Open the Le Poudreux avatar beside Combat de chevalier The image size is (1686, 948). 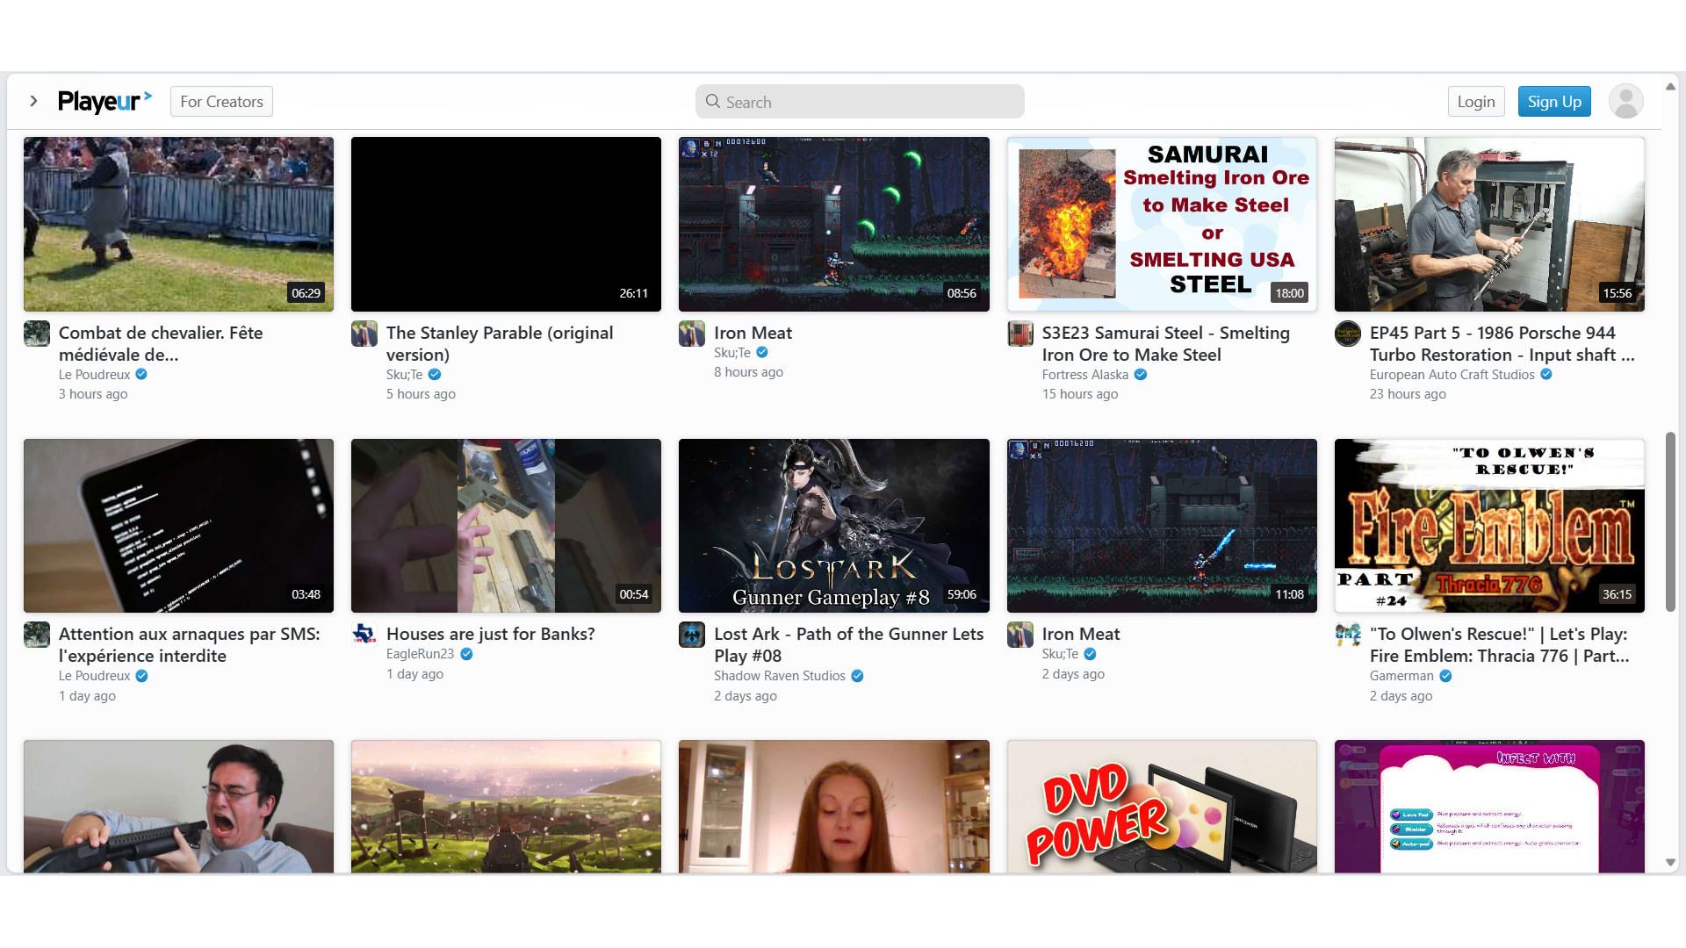37,334
